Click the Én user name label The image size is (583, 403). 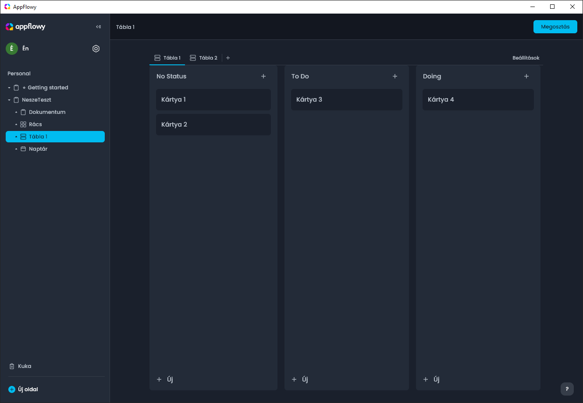pos(25,49)
